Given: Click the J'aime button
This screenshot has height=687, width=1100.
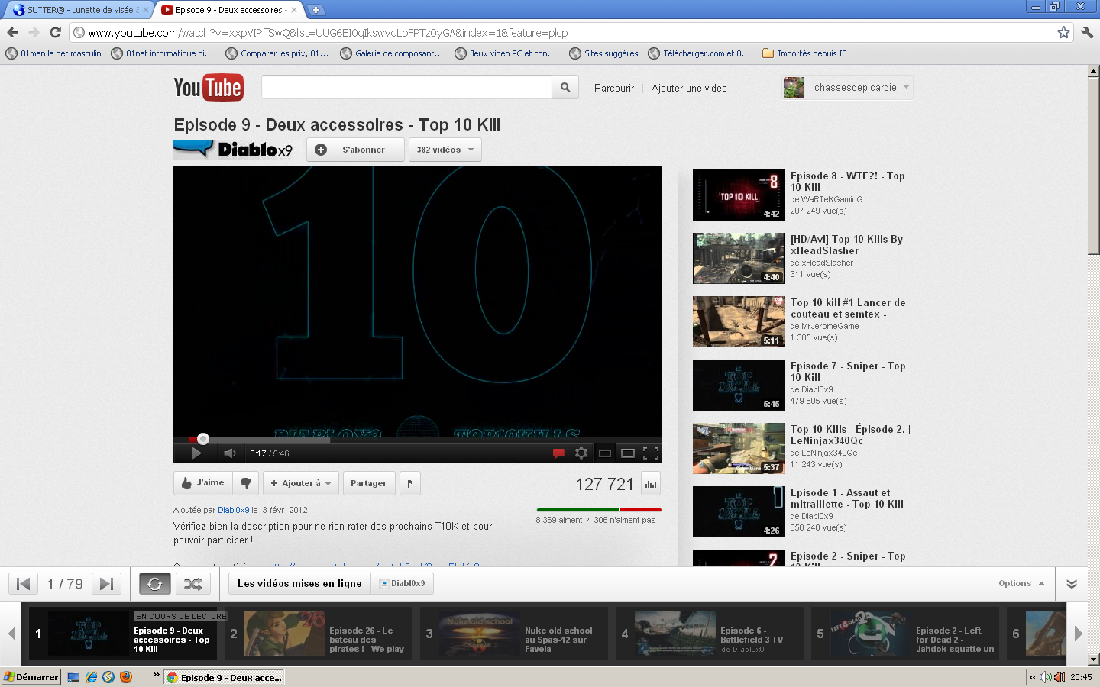Looking at the screenshot, I should pyautogui.click(x=203, y=483).
